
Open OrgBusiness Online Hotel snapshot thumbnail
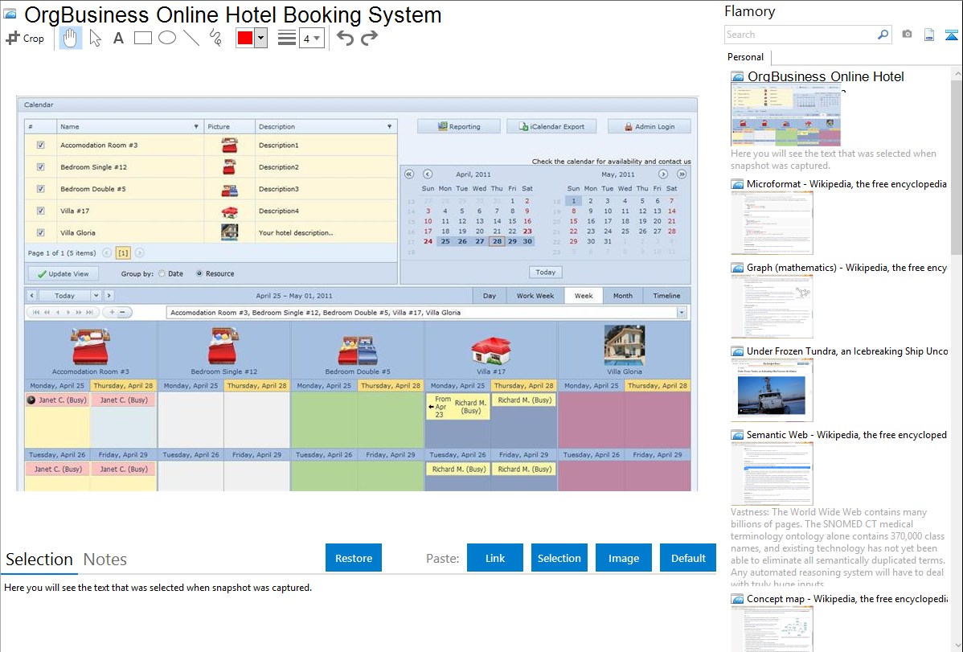pyautogui.click(x=785, y=115)
